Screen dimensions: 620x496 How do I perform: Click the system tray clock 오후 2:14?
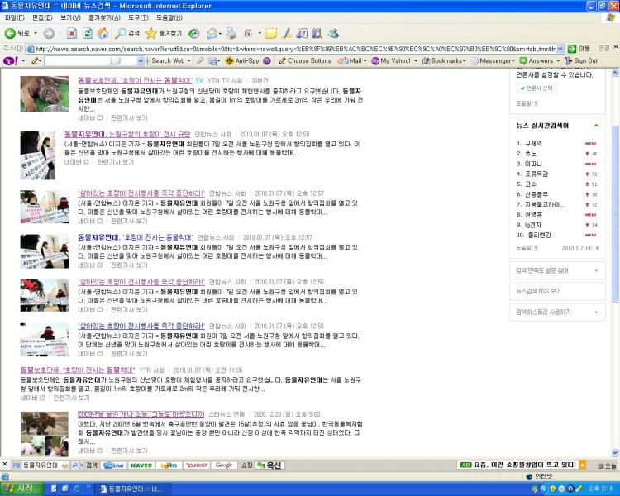pos(600,489)
